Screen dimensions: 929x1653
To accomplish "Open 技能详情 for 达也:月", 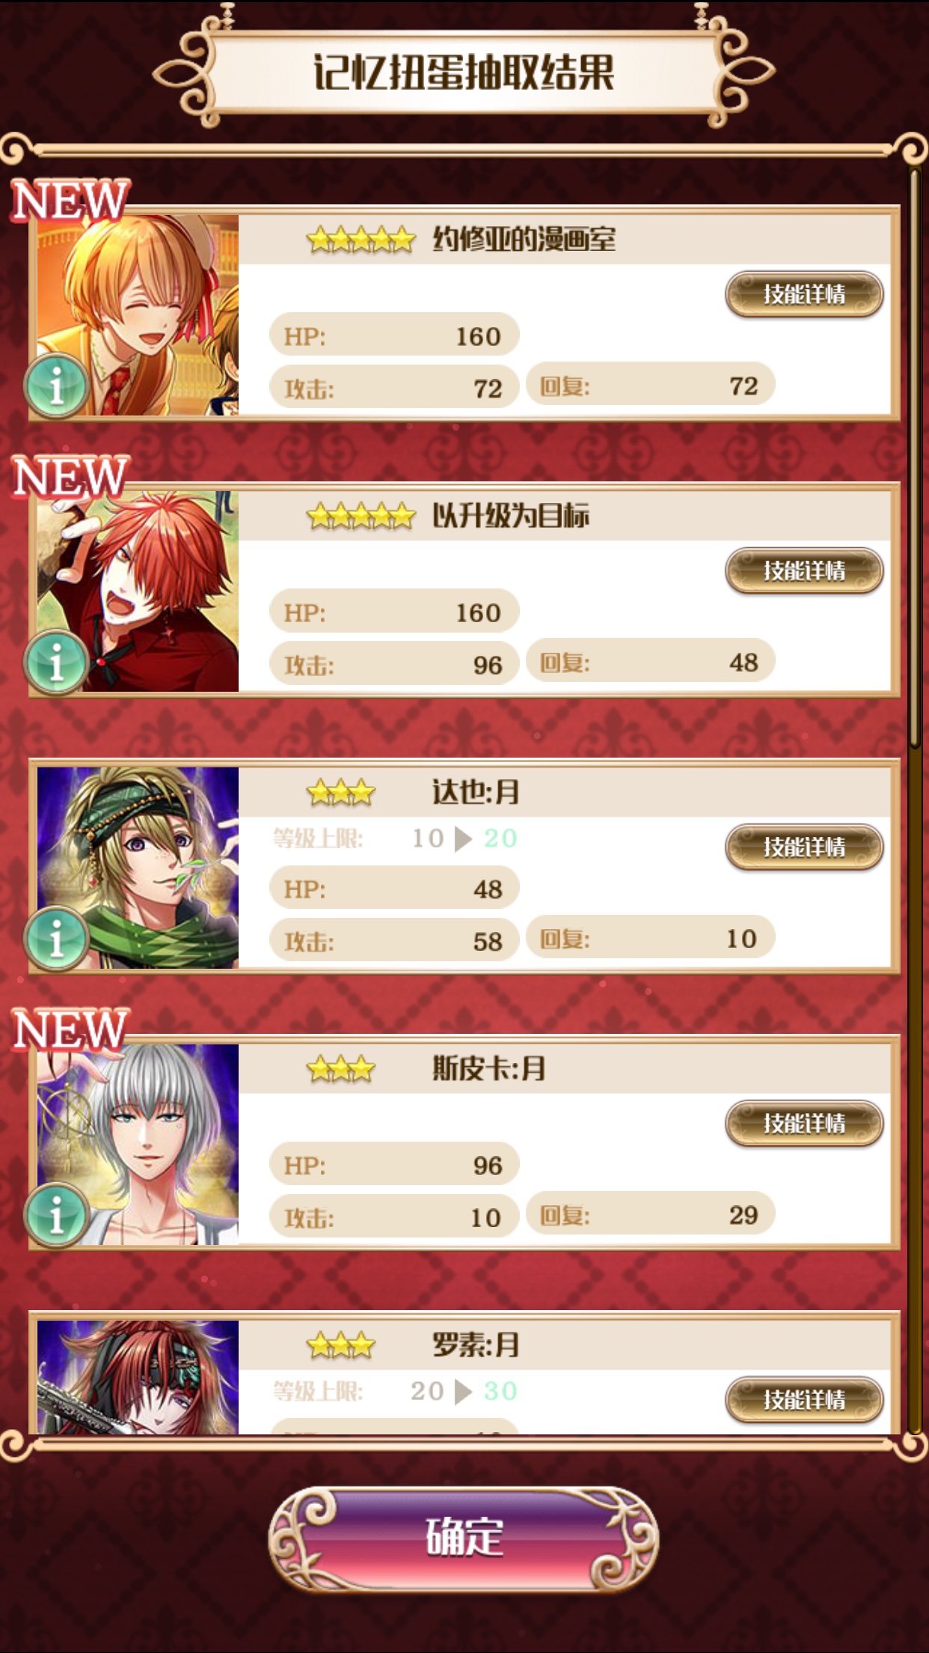I will (804, 847).
